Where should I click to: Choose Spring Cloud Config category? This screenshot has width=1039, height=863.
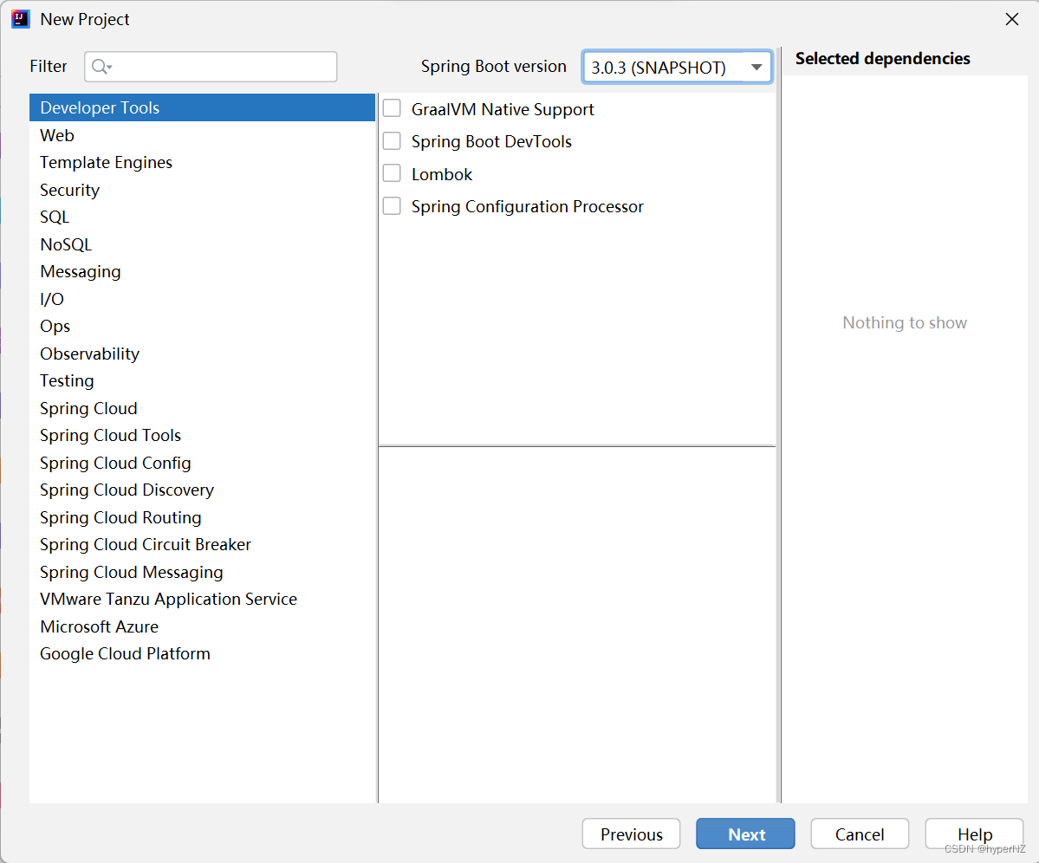(x=202, y=463)
